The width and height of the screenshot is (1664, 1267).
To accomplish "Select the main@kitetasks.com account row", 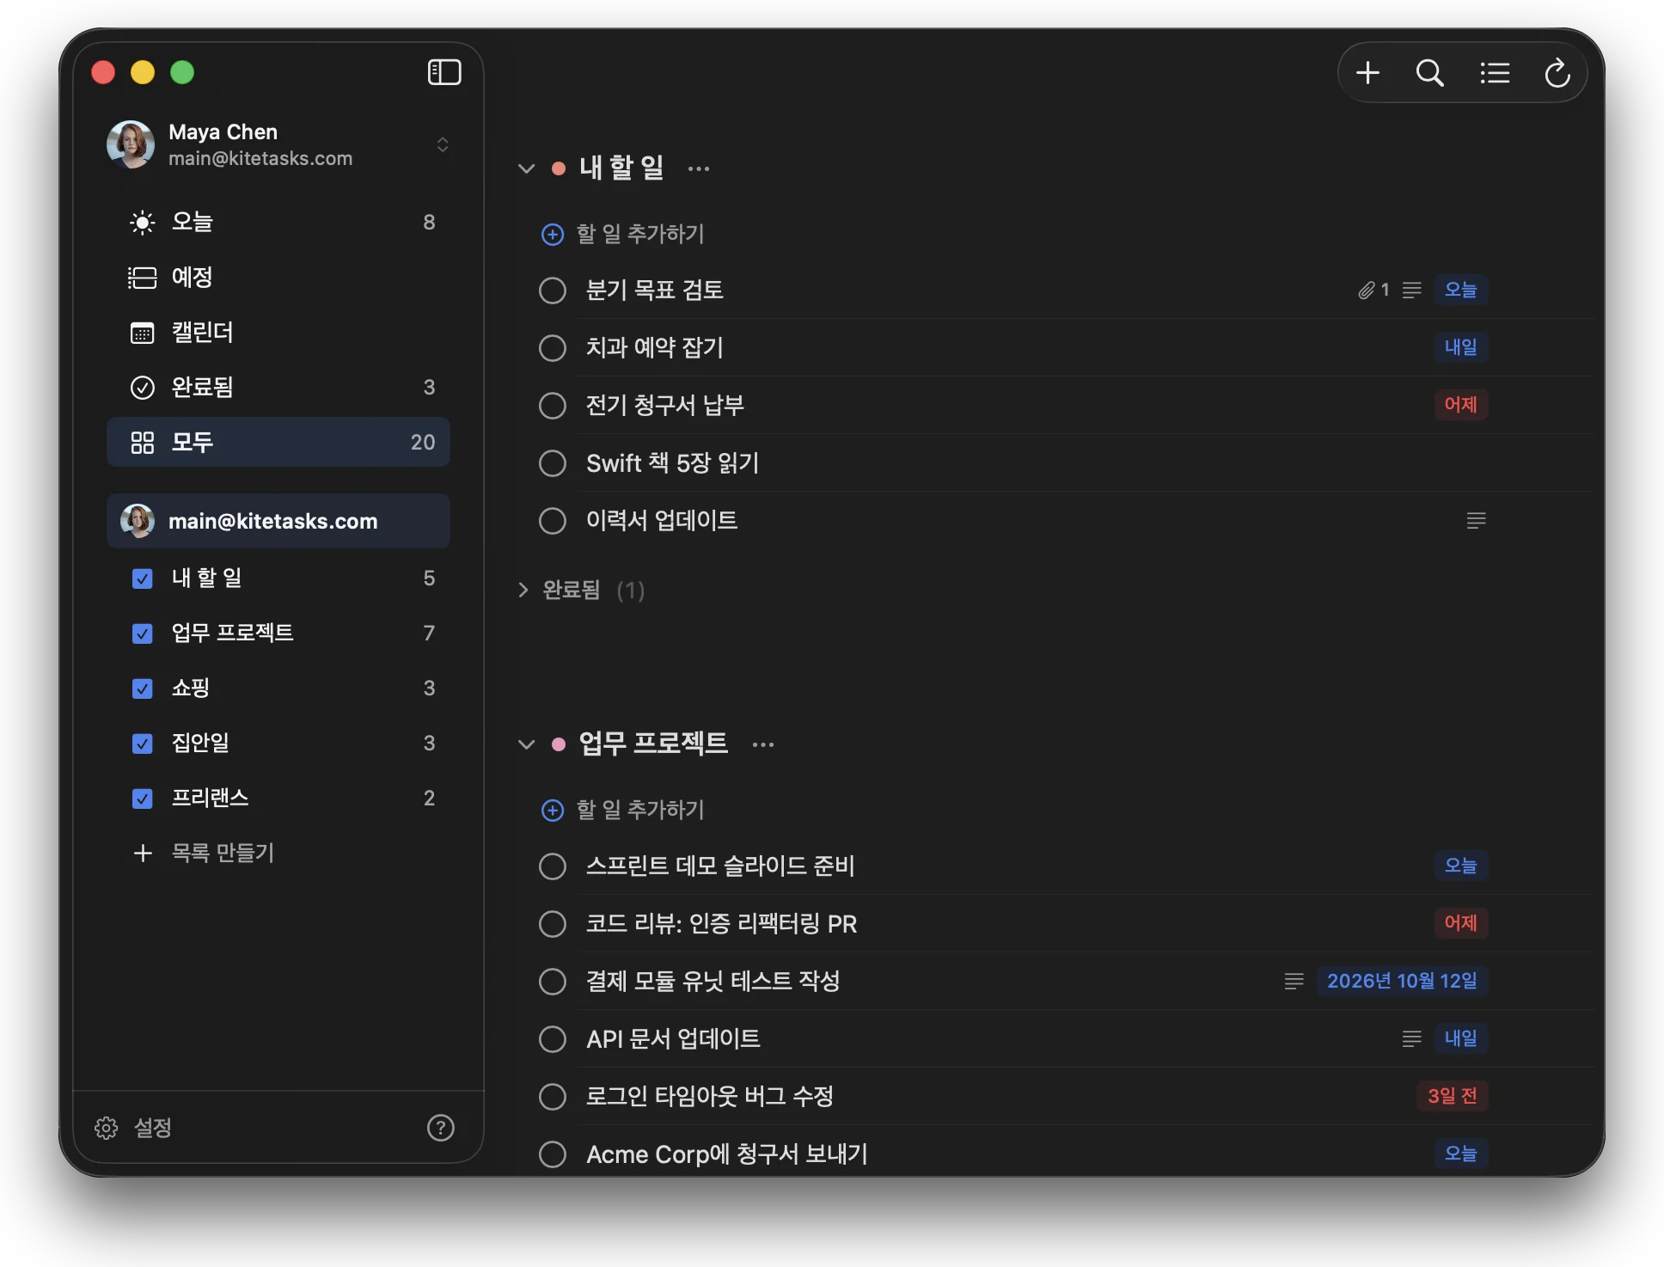I will 278,521.
